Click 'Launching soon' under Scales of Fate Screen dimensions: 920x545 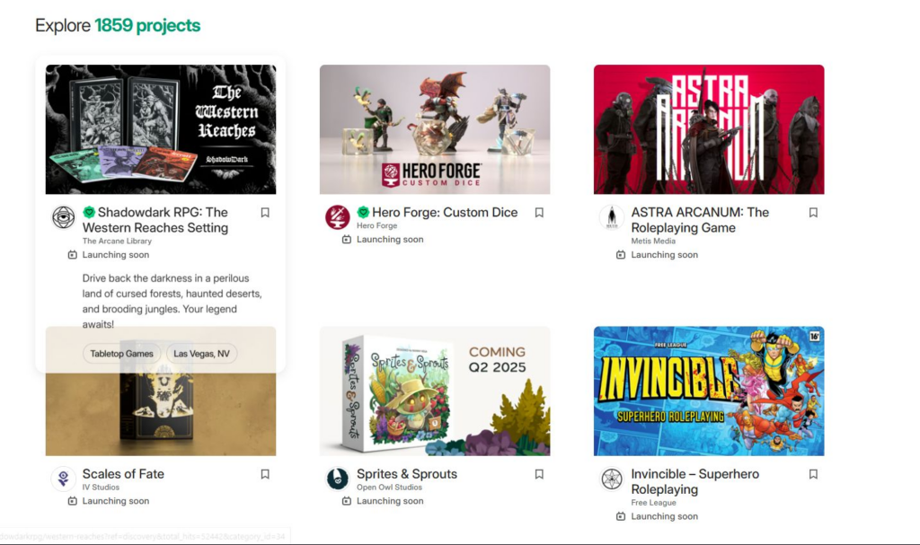point(116,501)
